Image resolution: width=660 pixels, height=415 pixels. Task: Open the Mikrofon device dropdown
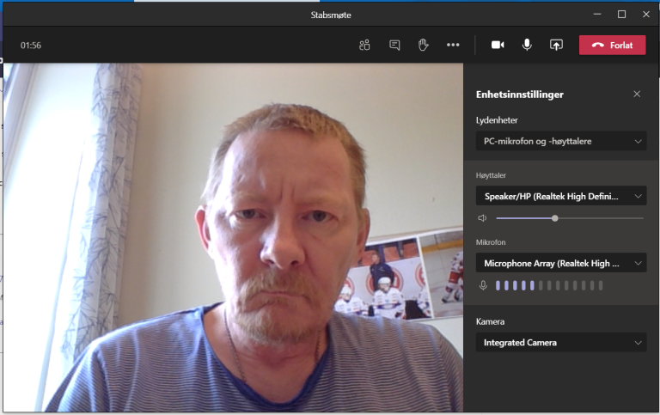560,263
